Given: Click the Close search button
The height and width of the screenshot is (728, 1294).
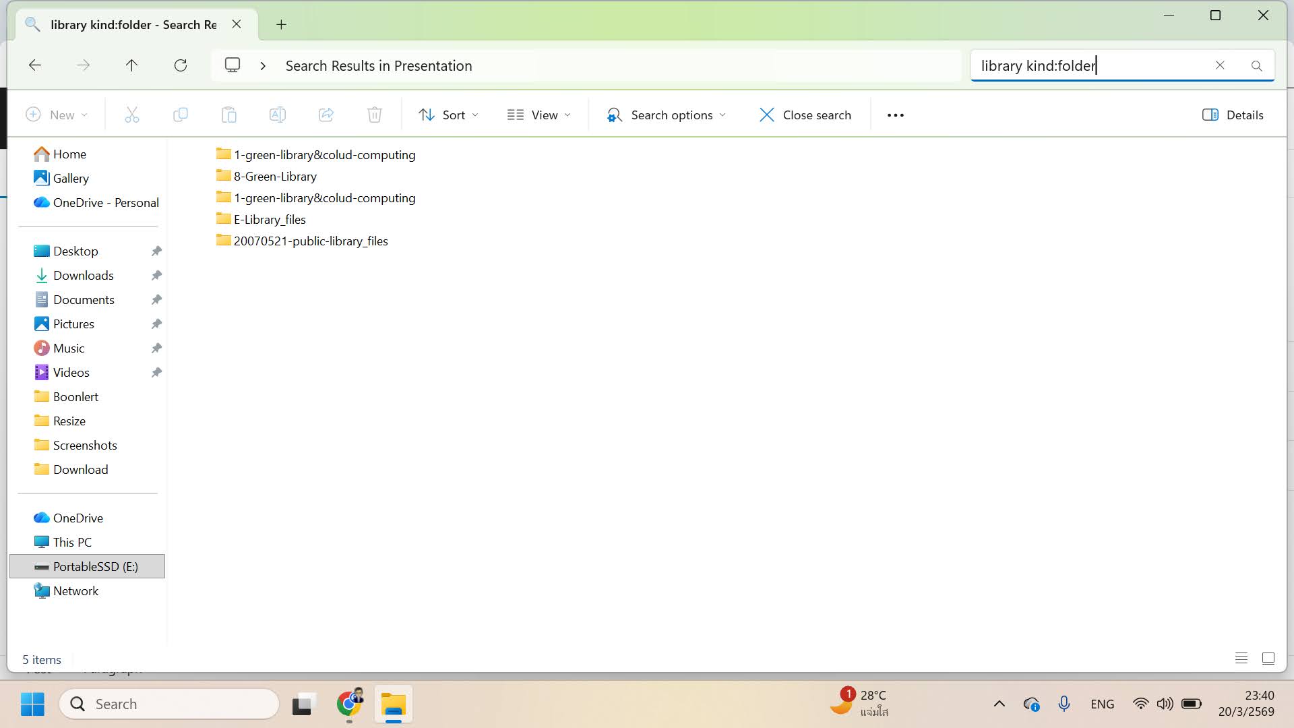Looking at the screenshot, I should 805,115.
